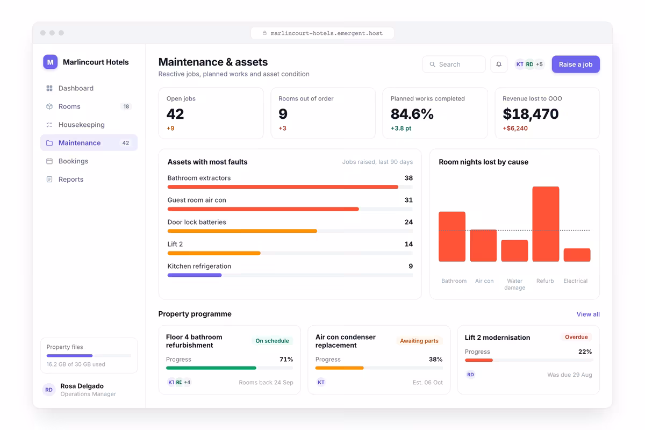Viewport: 645px width, 430px height.
Task: Click the Raise a job button
Action: (x=576, y=64)
